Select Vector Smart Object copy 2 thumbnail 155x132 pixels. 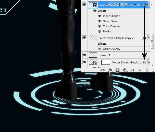click(x=93, y=38)
